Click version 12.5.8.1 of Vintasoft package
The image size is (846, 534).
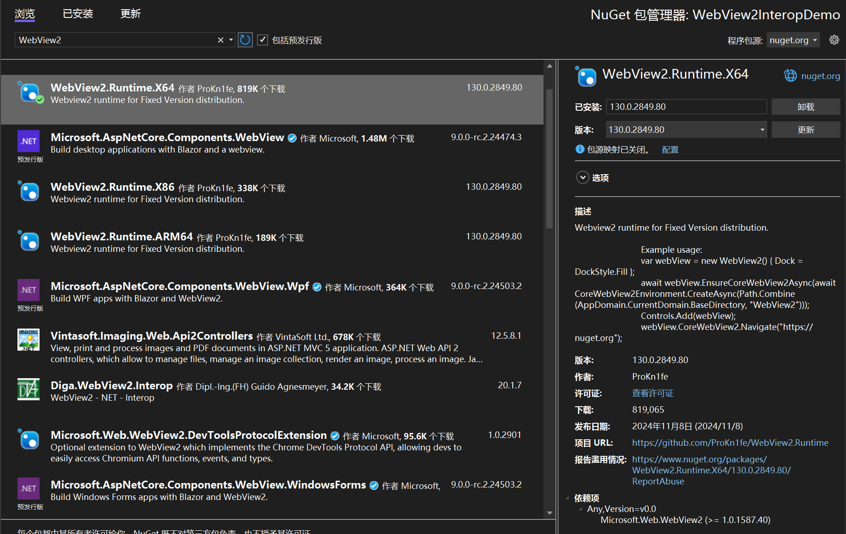[x=506, y=335]
